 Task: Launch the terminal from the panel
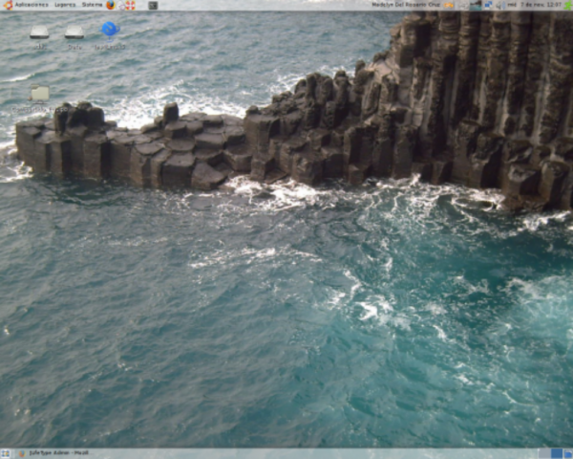pos(153,5)
